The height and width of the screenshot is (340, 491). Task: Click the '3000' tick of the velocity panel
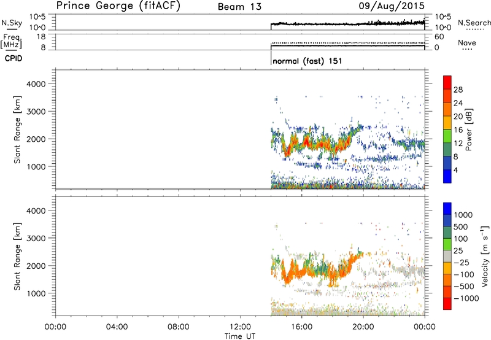click(36, 238)
